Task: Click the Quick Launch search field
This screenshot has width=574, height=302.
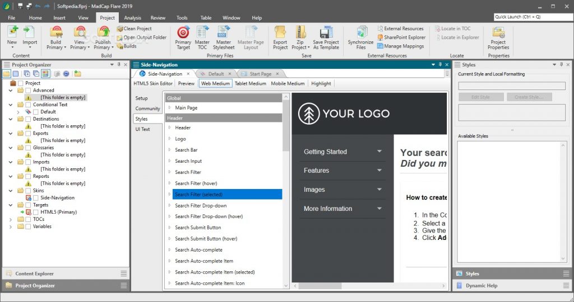Action: click(x=532, y=17)
